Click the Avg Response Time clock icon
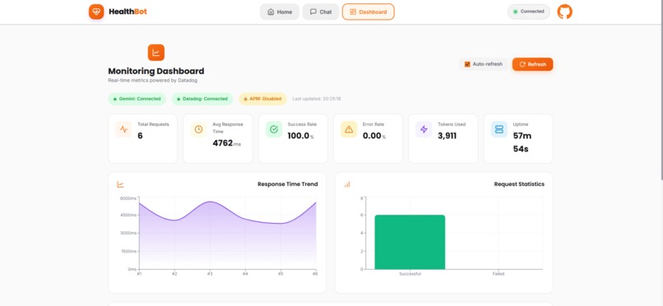The height and width of the screenshot is (306, 663). pos(199,129)
